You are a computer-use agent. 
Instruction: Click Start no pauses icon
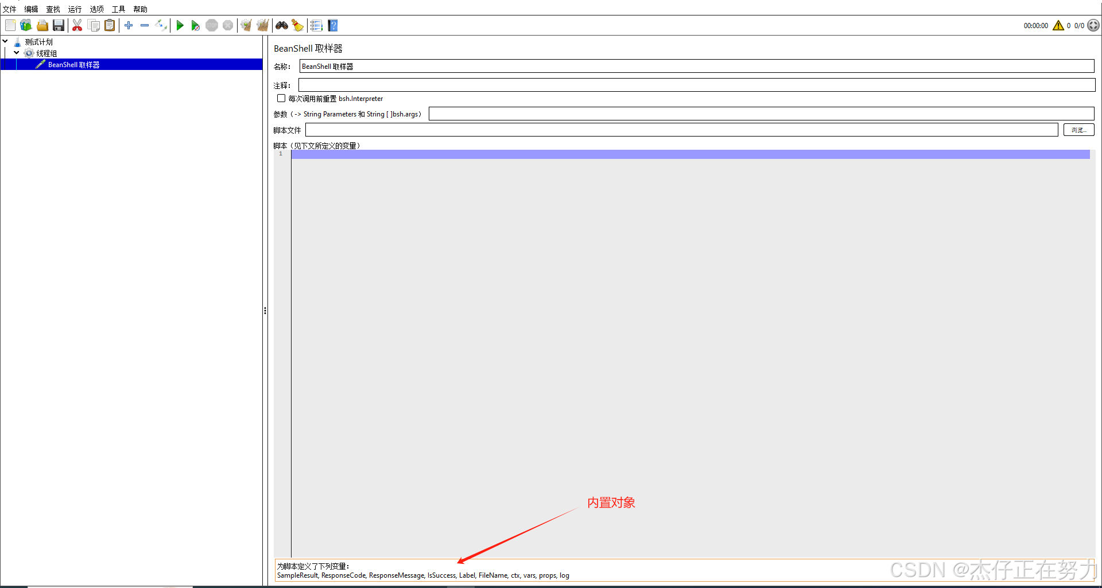[x=195, y=25]
